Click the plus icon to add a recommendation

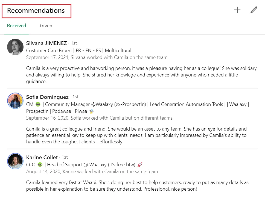point(237,10)
